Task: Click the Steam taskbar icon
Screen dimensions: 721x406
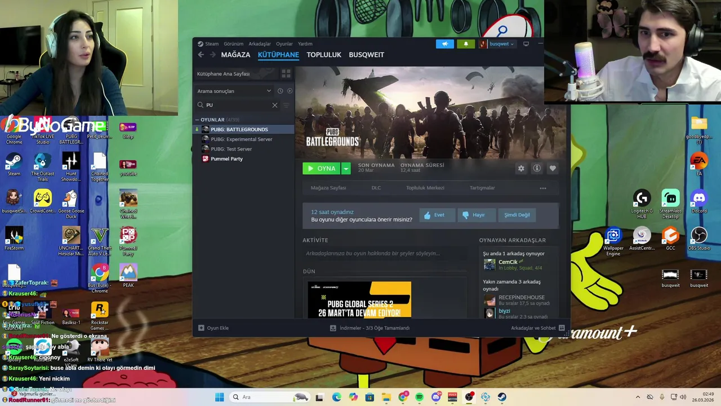Action: (x=502, y=397)
